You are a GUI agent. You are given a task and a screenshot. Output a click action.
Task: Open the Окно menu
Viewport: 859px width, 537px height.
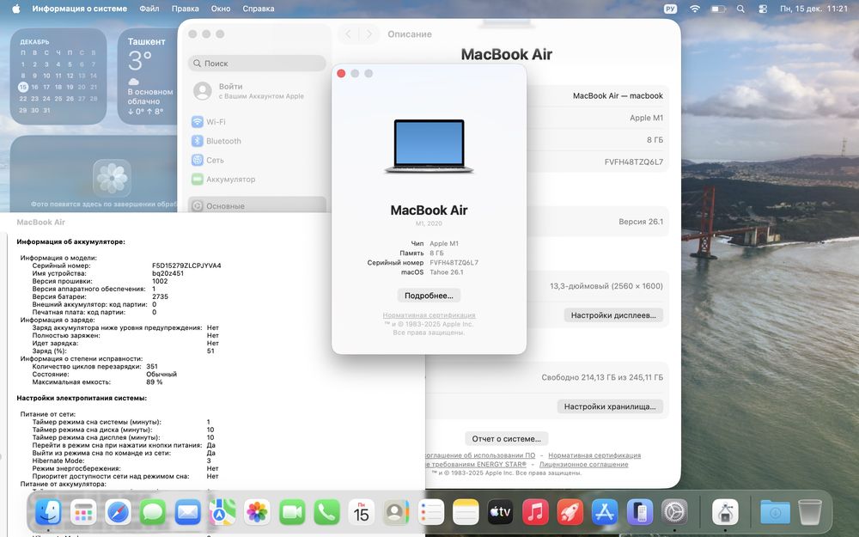[x=221, y=9]
